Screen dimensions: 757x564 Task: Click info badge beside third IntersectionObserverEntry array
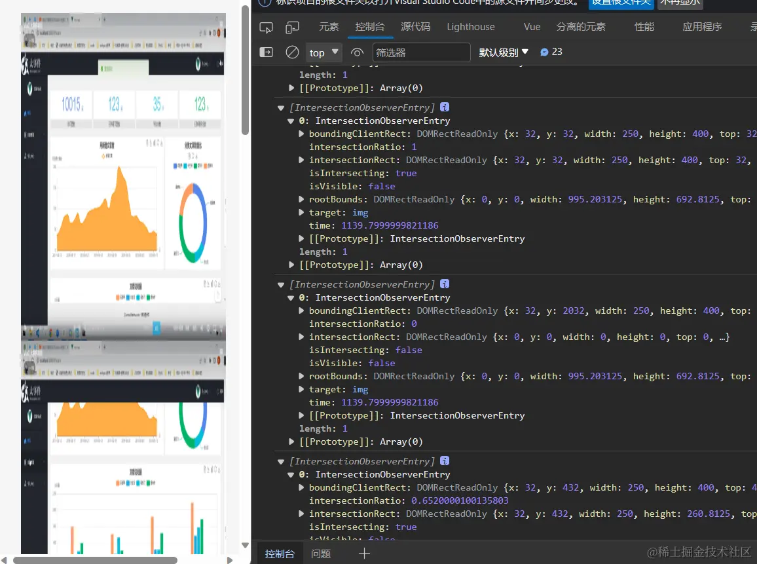445,461
